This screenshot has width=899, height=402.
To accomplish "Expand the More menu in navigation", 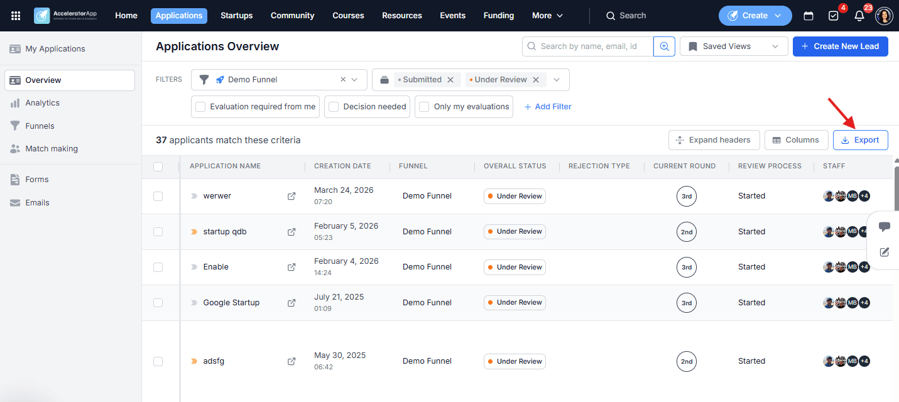I will (x=547, y=16).
